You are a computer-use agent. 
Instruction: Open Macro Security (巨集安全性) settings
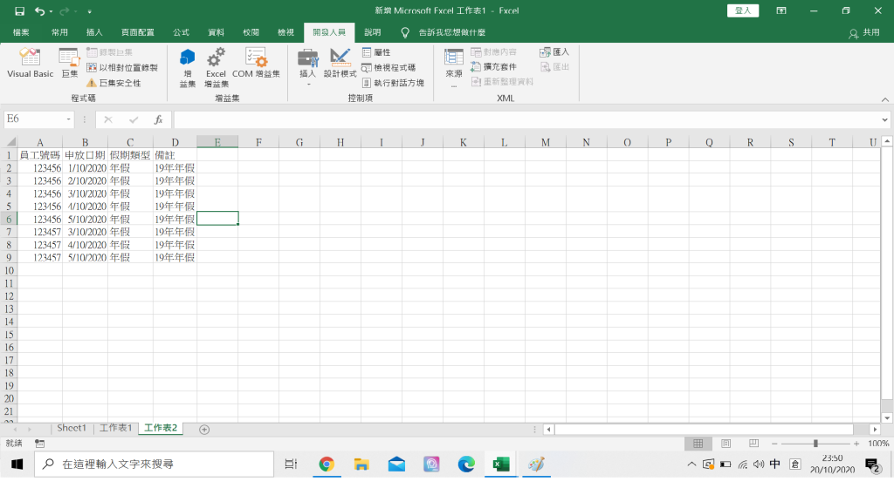(x=113, y=83)
